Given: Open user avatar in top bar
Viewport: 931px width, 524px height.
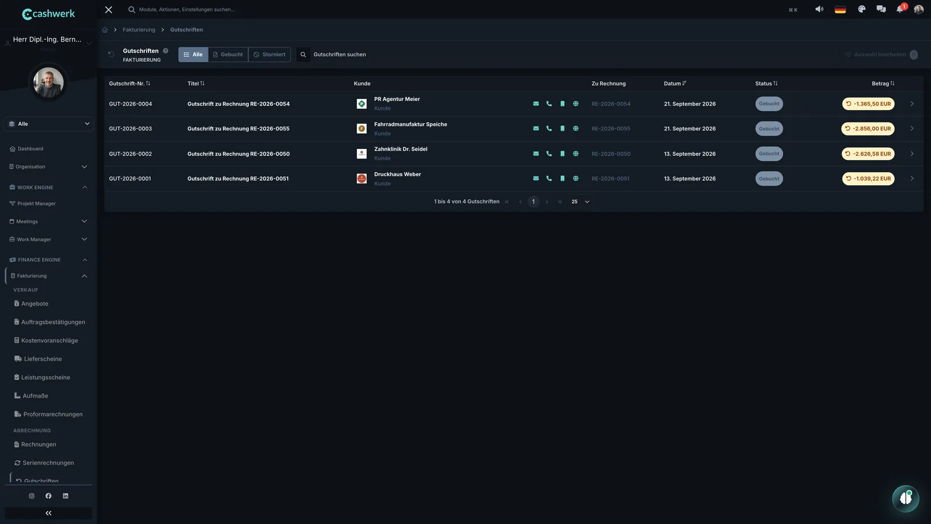Looking at the screenshot, I should click(x=919, y=9).
